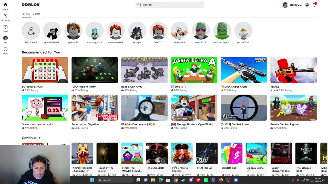Screen dimensions: 328x184
Task: Open the Build a Gun Army game
Action: point(144,70)
